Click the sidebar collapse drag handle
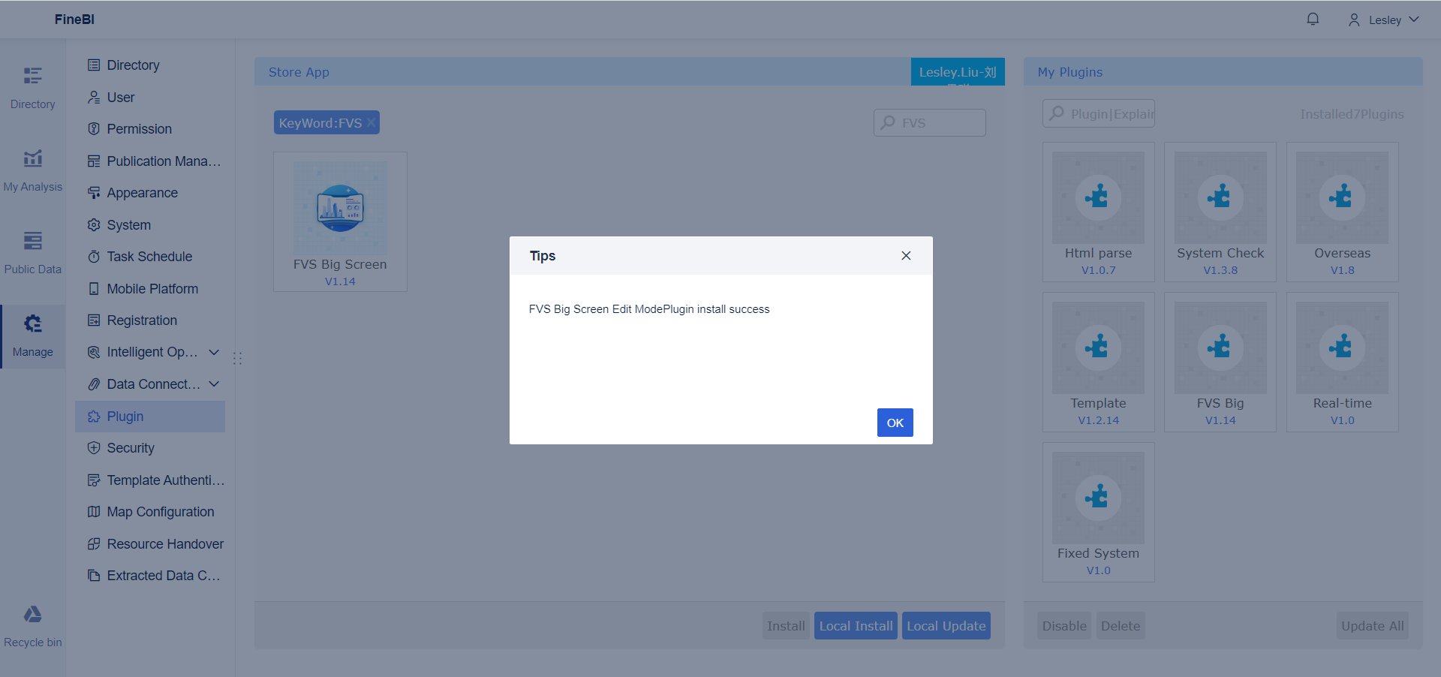Image resolution: width=1441 pixels, height=677 pixels. pos(237,359)
